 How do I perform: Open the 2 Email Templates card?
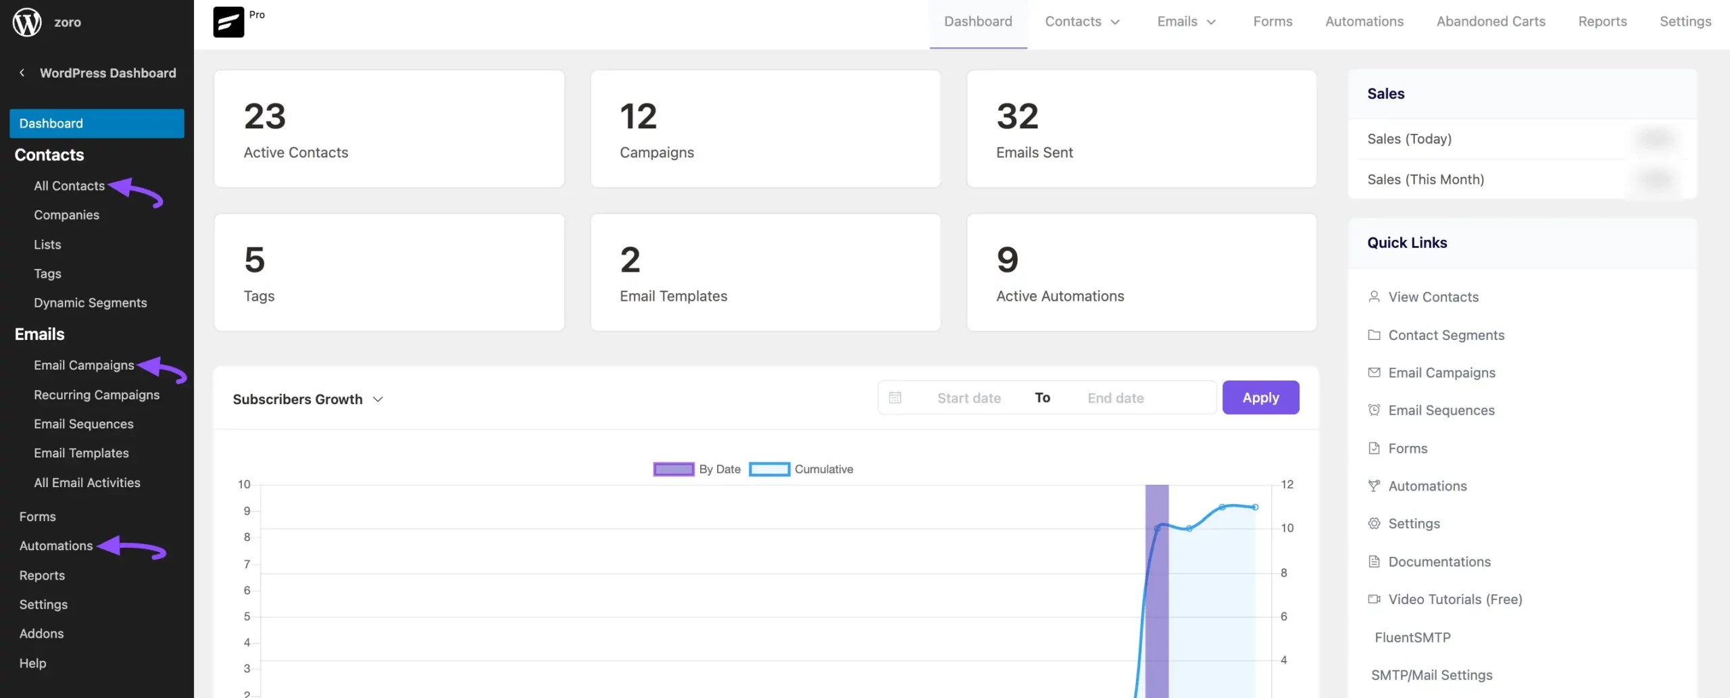pyautogui.click(x=765, y=272)
